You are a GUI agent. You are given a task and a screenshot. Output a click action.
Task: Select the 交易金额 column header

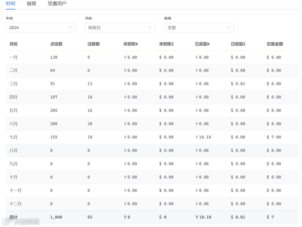pos(274,44)
